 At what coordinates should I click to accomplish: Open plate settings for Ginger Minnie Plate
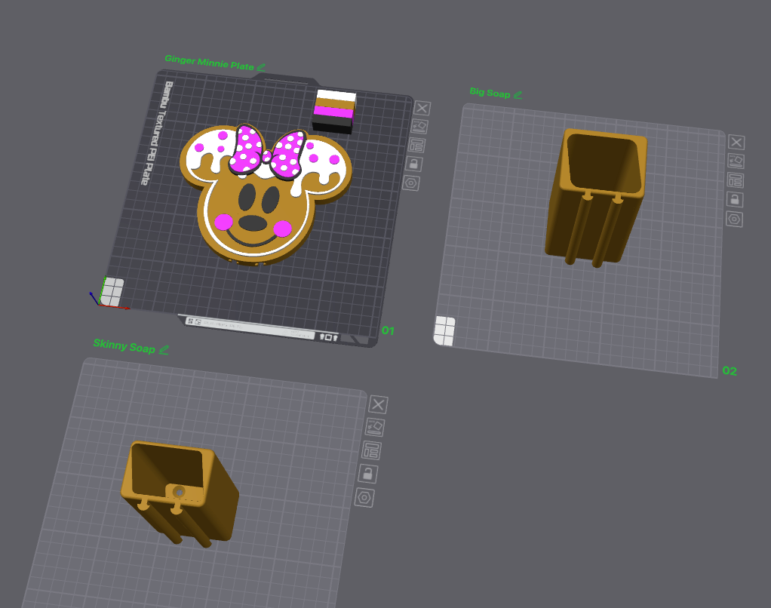(x=411, y=183)
